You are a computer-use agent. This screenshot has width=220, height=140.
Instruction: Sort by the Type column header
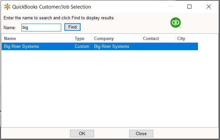82,39
